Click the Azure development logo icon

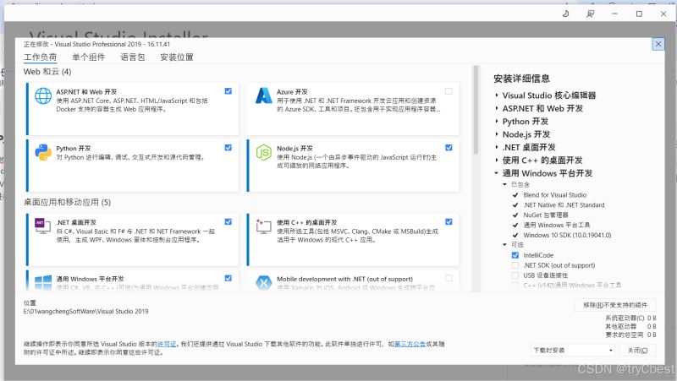263,95
